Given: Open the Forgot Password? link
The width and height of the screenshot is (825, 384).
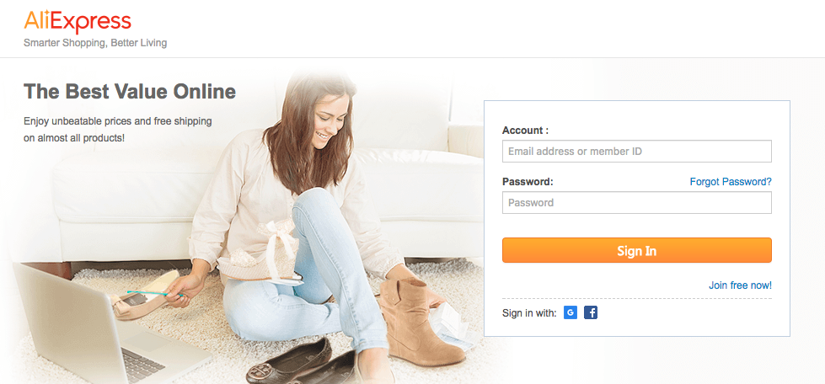Looking at the screenshot, I should 731,182.
